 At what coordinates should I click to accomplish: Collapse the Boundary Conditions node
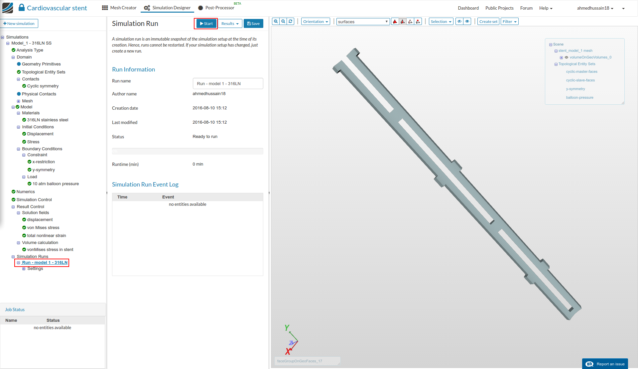click(19, 149)
